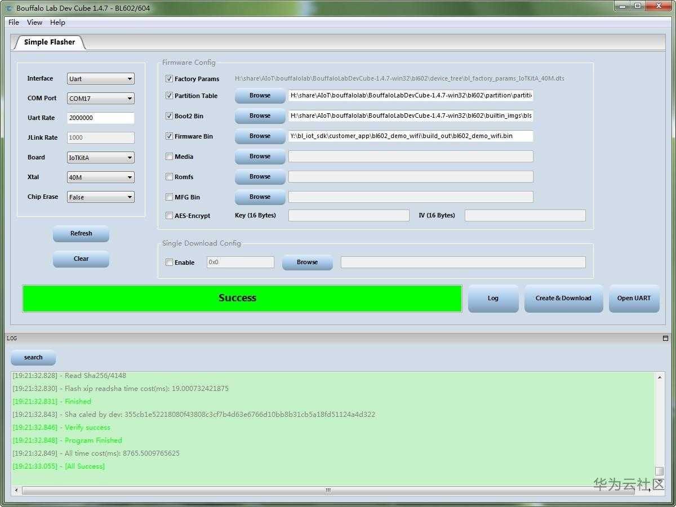Click the LOG panel float icon

[665, 339]
